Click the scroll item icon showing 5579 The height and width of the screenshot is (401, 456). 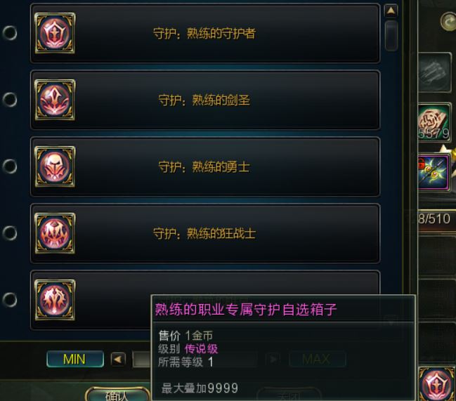434,123
